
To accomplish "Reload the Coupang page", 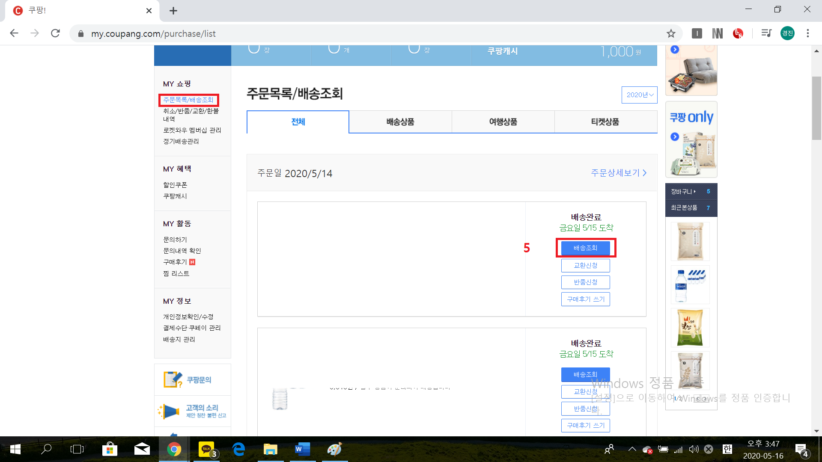I will point(55,33).
